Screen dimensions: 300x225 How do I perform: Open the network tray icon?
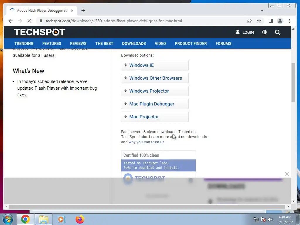click(256, 219)
